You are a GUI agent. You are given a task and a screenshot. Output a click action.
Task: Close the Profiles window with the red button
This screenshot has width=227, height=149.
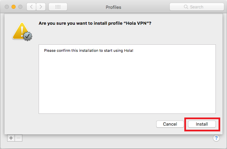pos(7,7)
